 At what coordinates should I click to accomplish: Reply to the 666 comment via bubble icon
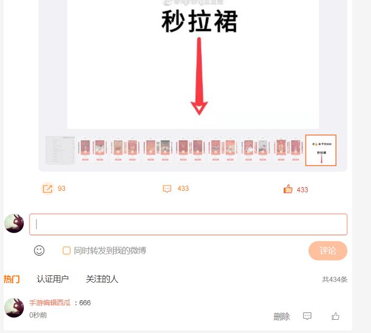[307, 316]
